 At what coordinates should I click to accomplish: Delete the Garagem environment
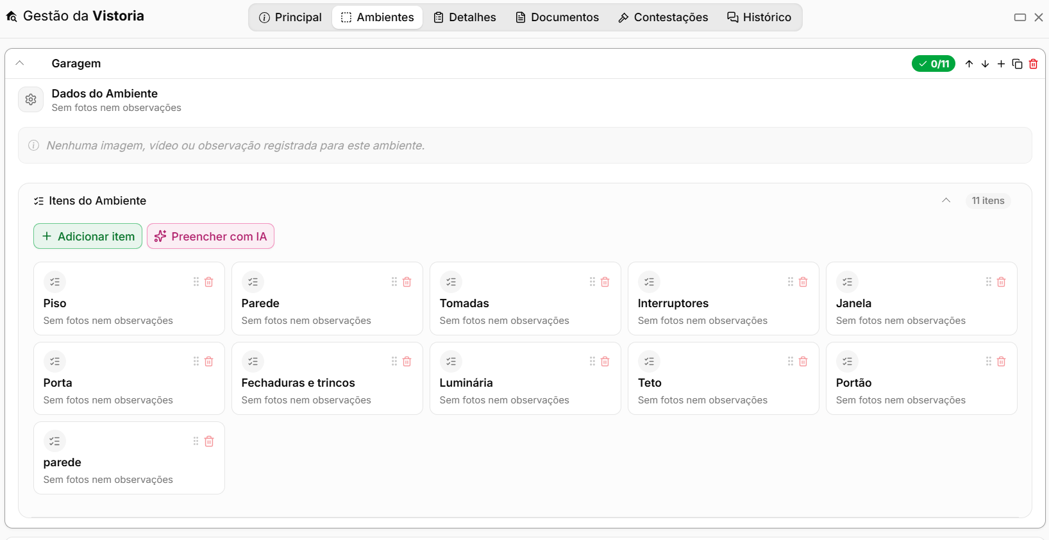(1033, 63)
